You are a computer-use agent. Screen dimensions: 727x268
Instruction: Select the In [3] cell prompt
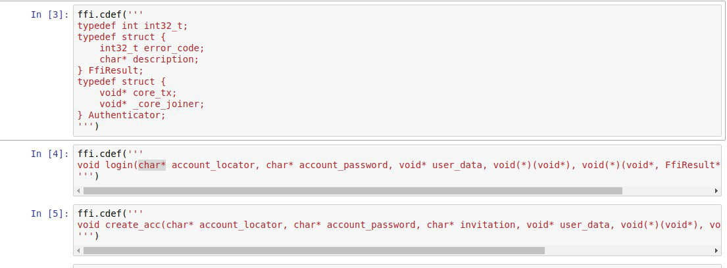[x=49, y=14]
